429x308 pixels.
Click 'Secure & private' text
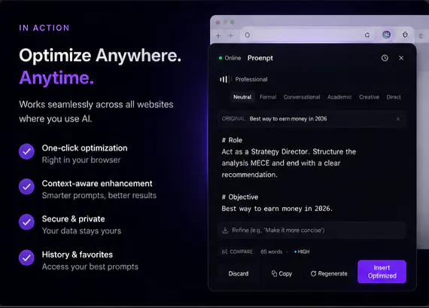(73, 219)
